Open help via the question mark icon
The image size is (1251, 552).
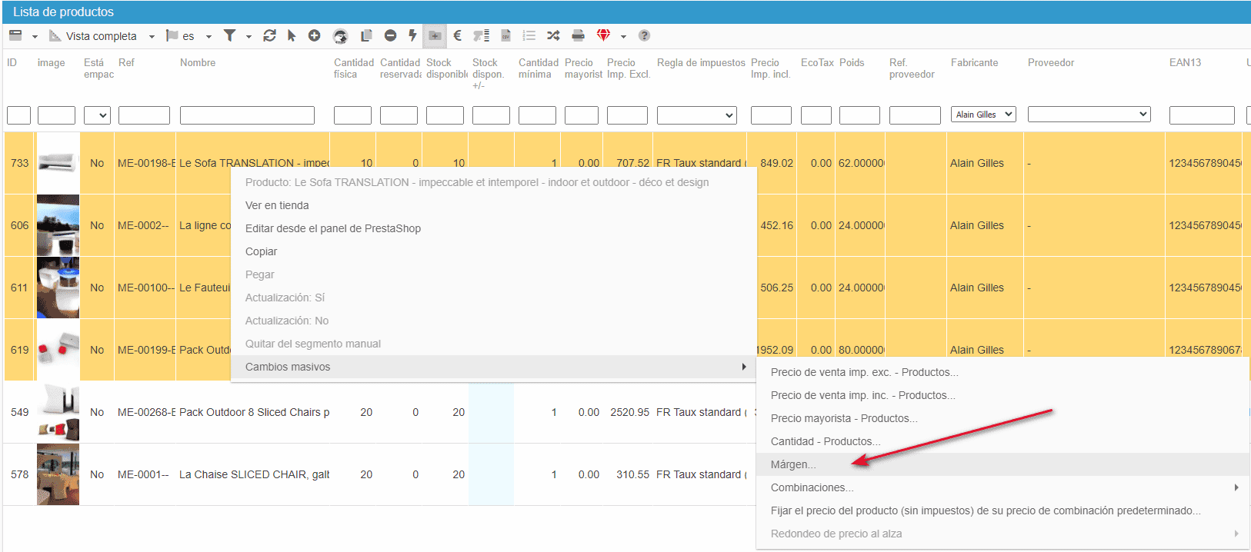click(644, 35)
